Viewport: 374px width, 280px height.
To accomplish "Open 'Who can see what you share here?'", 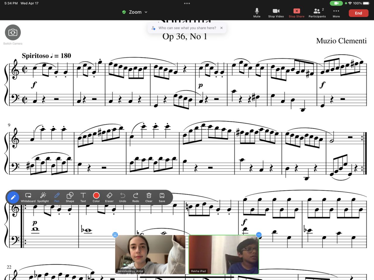I will 187,28.
